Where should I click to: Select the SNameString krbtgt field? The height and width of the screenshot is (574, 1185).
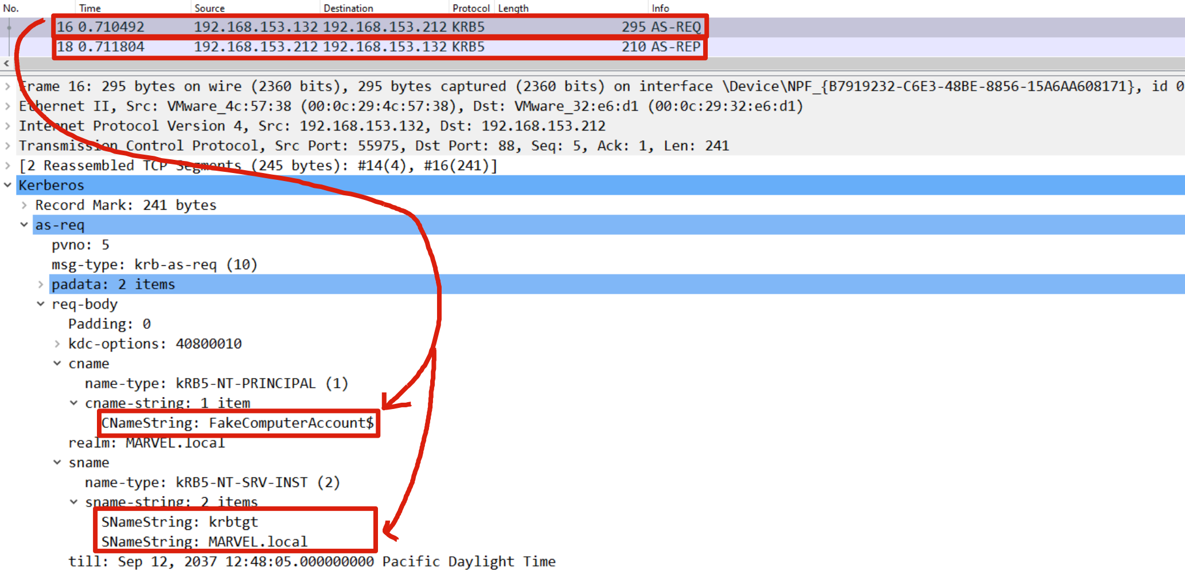click(180, 522)
